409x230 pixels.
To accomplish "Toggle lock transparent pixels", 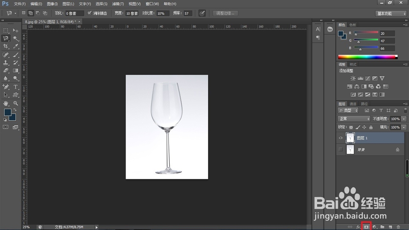I will pyautogui.click(x=351, y=127).
